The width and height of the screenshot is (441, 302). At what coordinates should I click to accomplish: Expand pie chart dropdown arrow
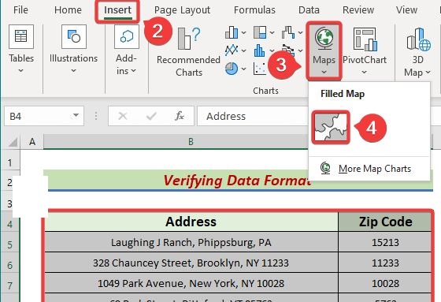click(243, 69)
